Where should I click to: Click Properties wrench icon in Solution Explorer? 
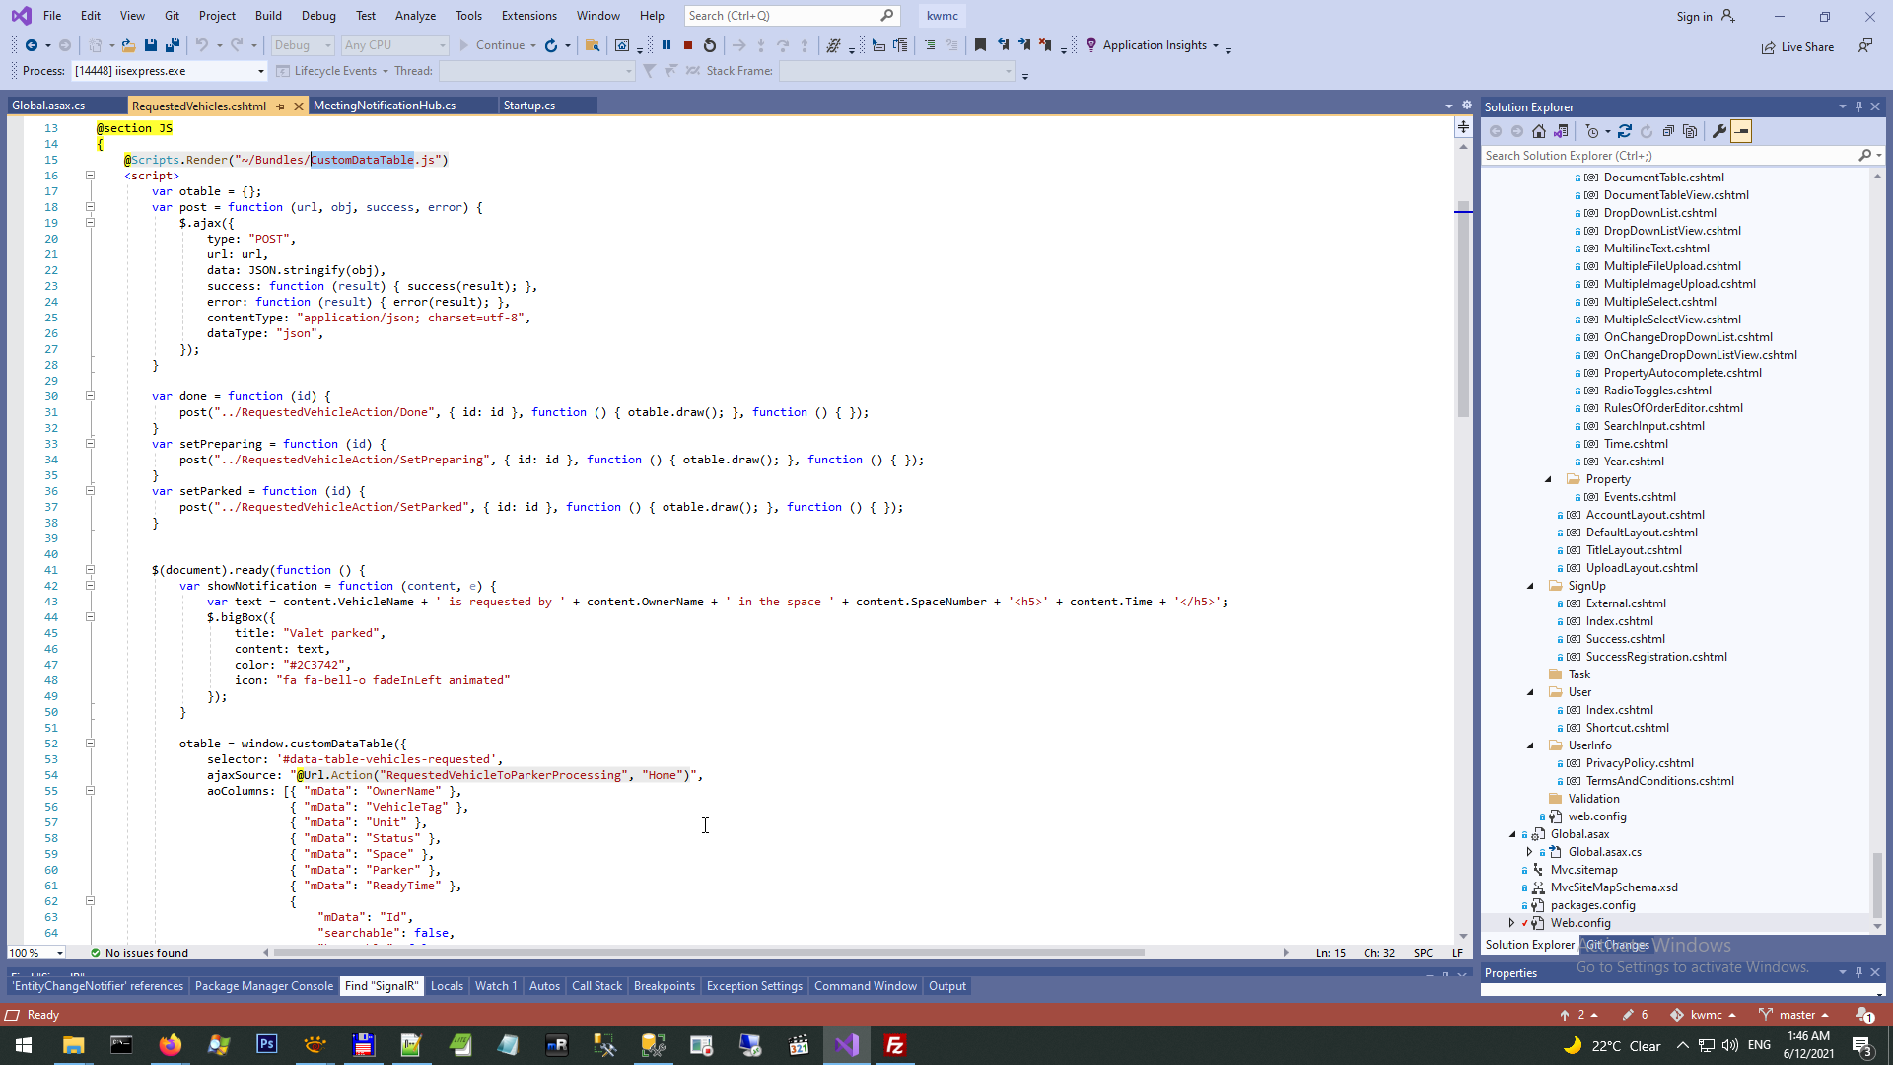coord(1718,131)
